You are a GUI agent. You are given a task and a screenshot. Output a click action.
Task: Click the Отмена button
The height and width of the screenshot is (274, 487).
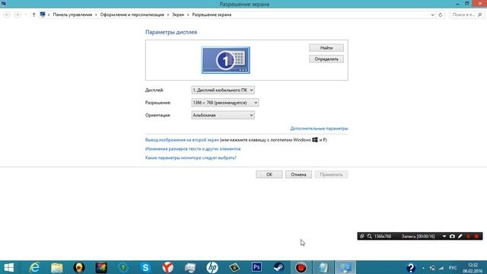(x=298, y=174)
